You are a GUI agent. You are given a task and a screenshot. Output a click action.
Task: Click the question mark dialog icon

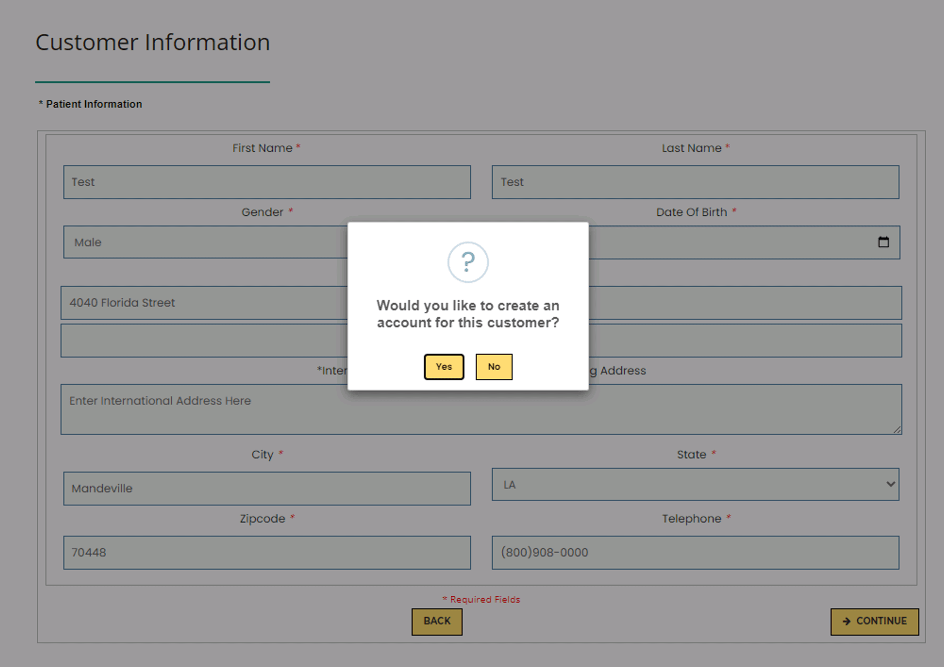click(468, 262)
